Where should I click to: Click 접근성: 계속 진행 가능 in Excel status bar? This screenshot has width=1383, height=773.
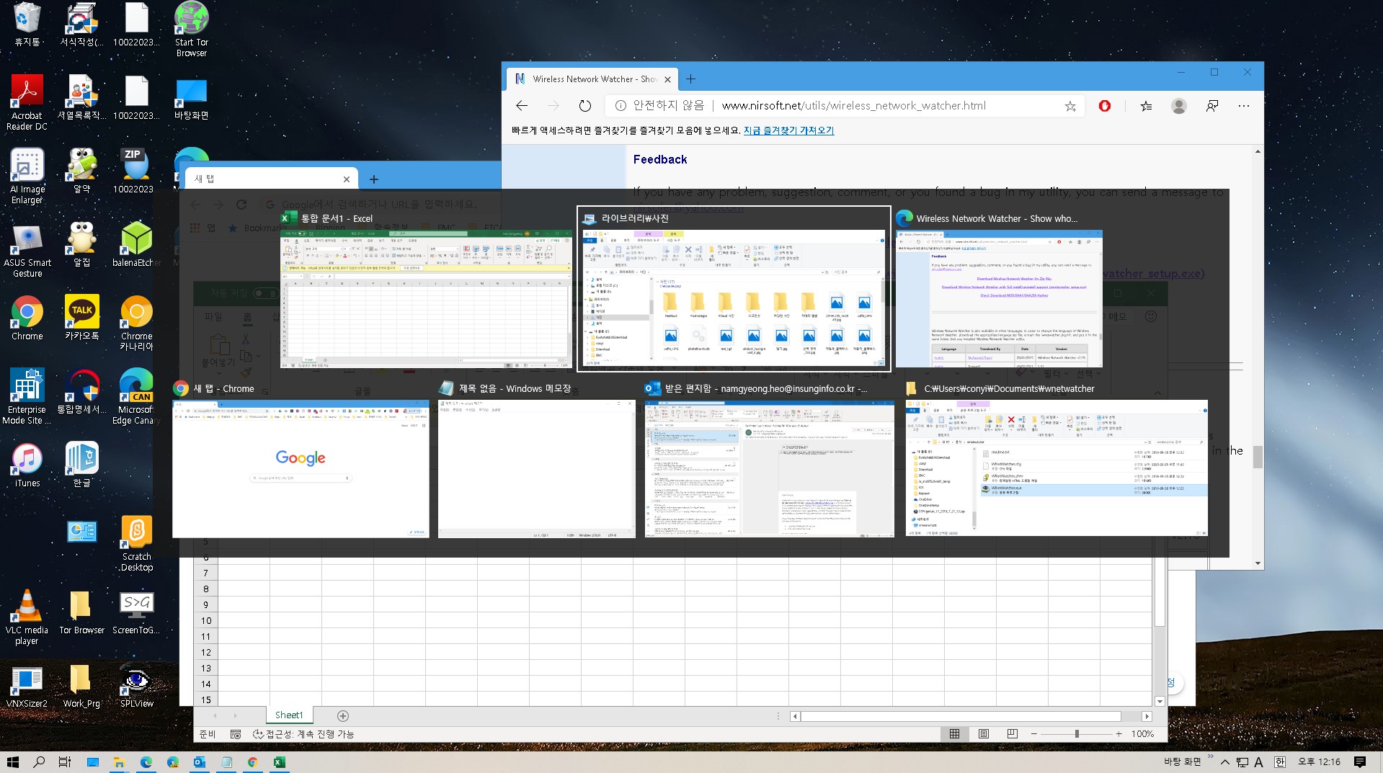pos(303,734)
